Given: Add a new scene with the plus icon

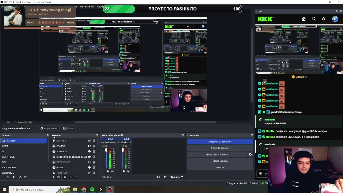Looking at the screenshot, I should pos(3,177).
